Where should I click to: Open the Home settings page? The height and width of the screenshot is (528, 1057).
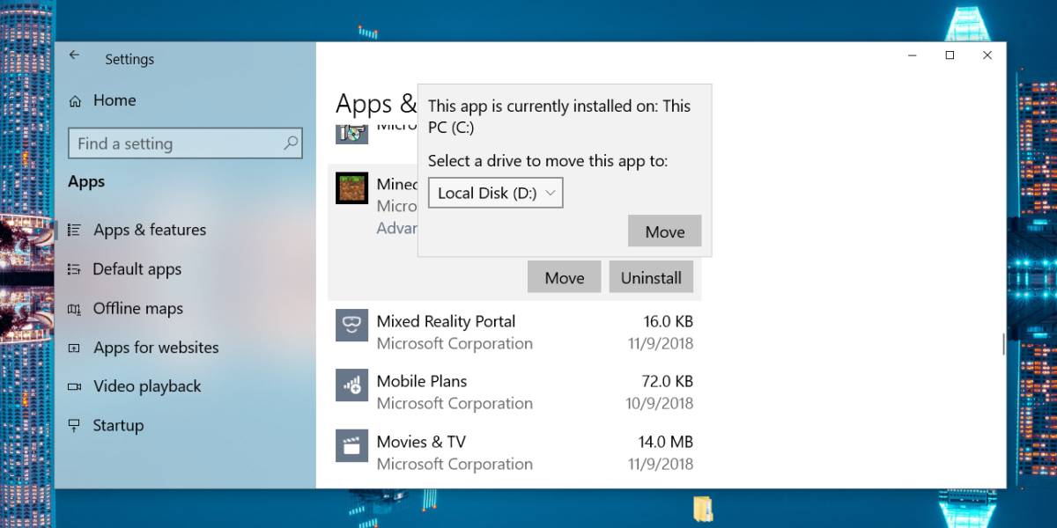(x=115, y=100)
